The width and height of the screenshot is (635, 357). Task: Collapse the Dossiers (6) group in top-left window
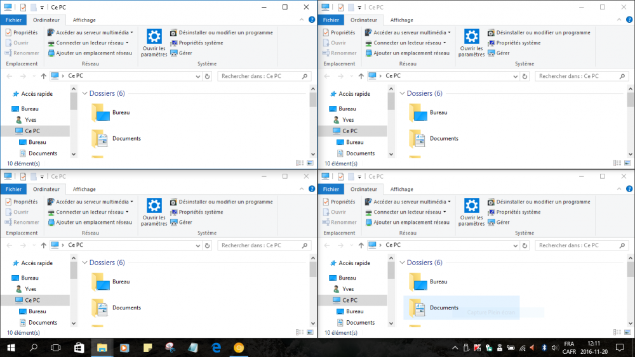coord(84,93)
